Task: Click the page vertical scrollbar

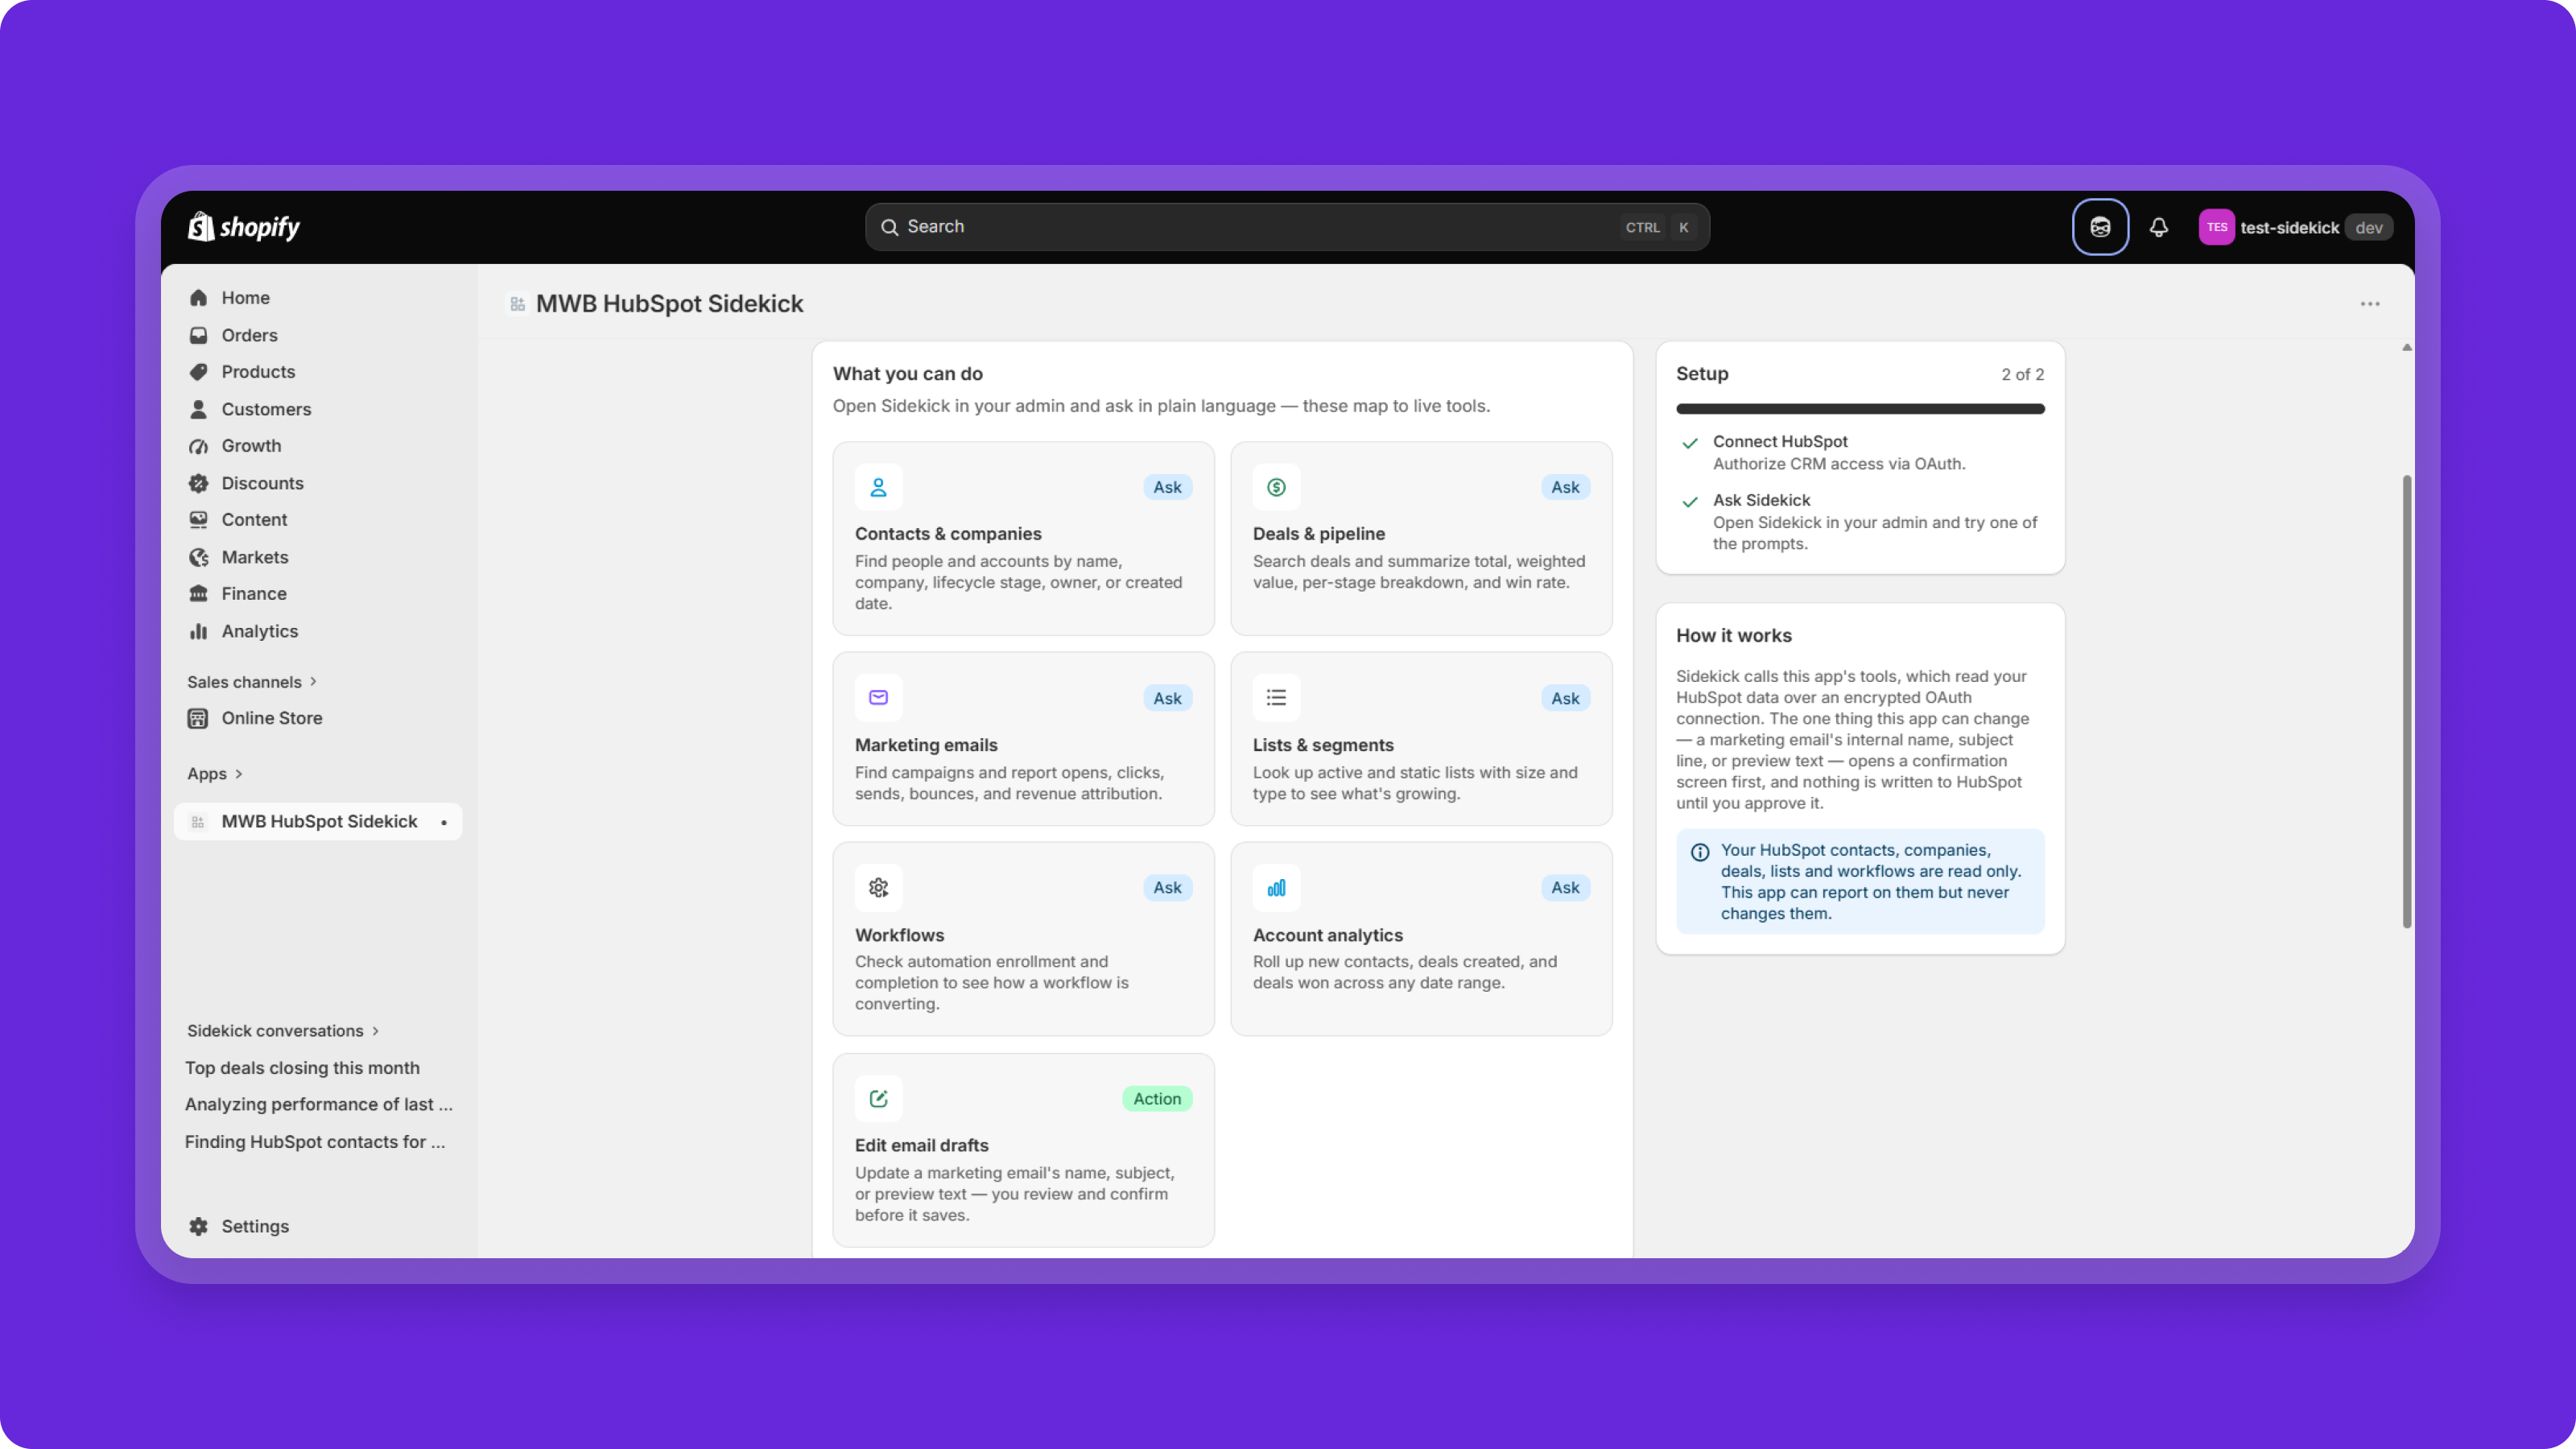Action: coord(2407,701)
